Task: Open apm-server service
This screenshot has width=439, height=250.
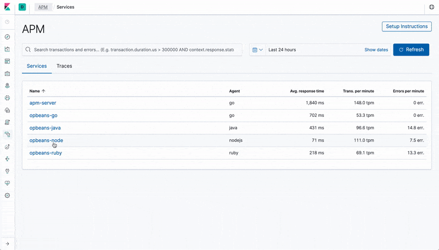Action: [x=43, y=103]
